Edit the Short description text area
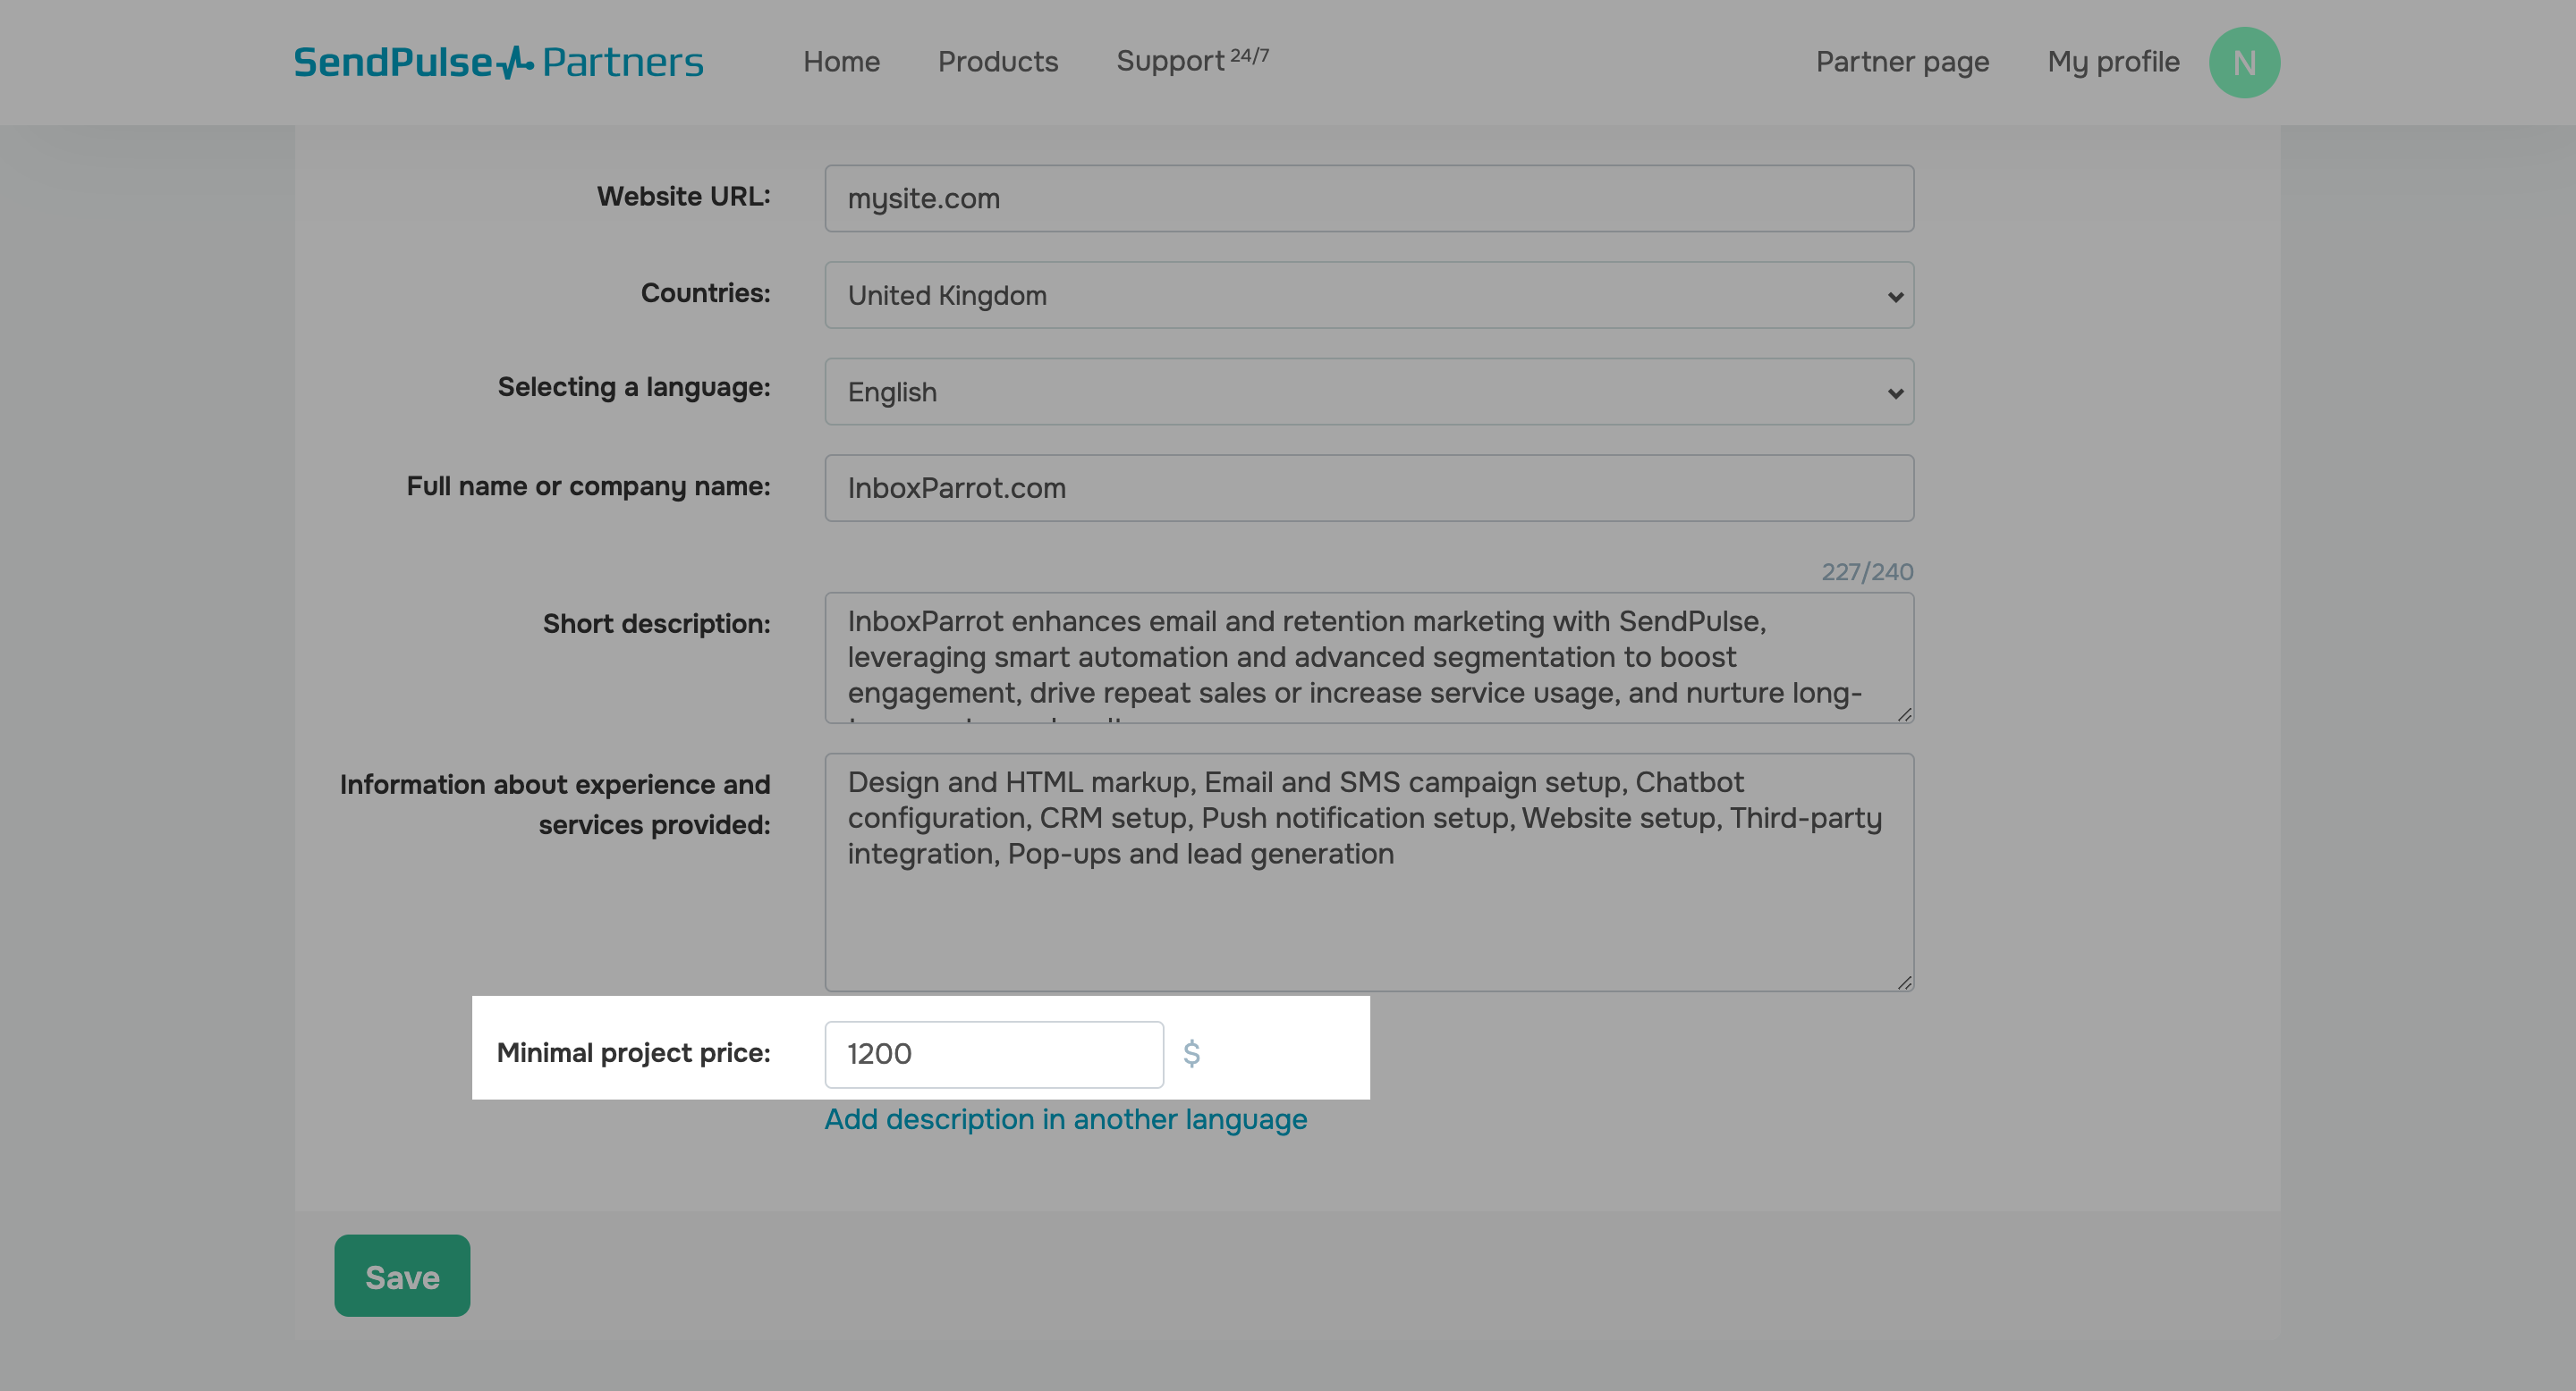This screenshot has width=2576, height=1391. 1368,658
